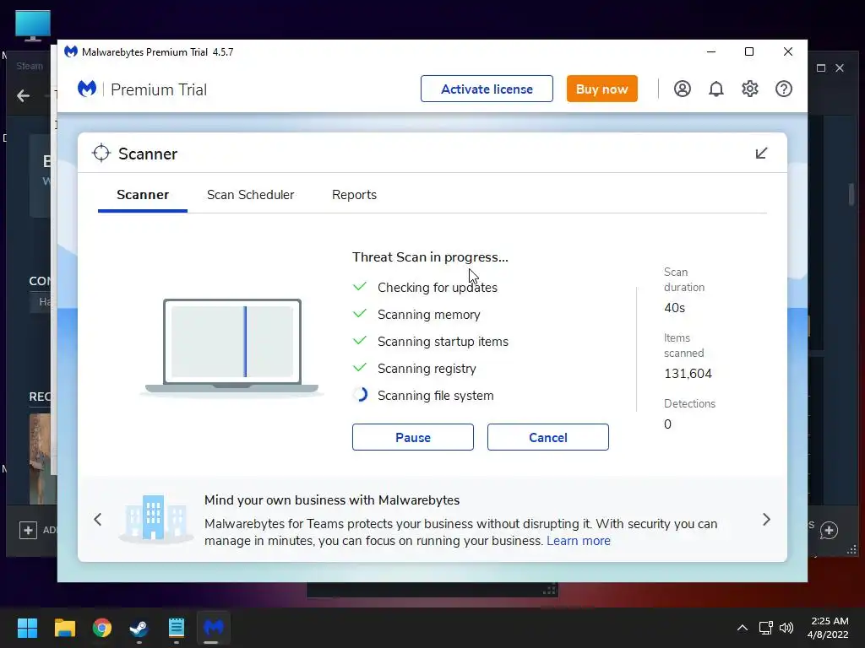Open the network tray icon

pos(765,628)
